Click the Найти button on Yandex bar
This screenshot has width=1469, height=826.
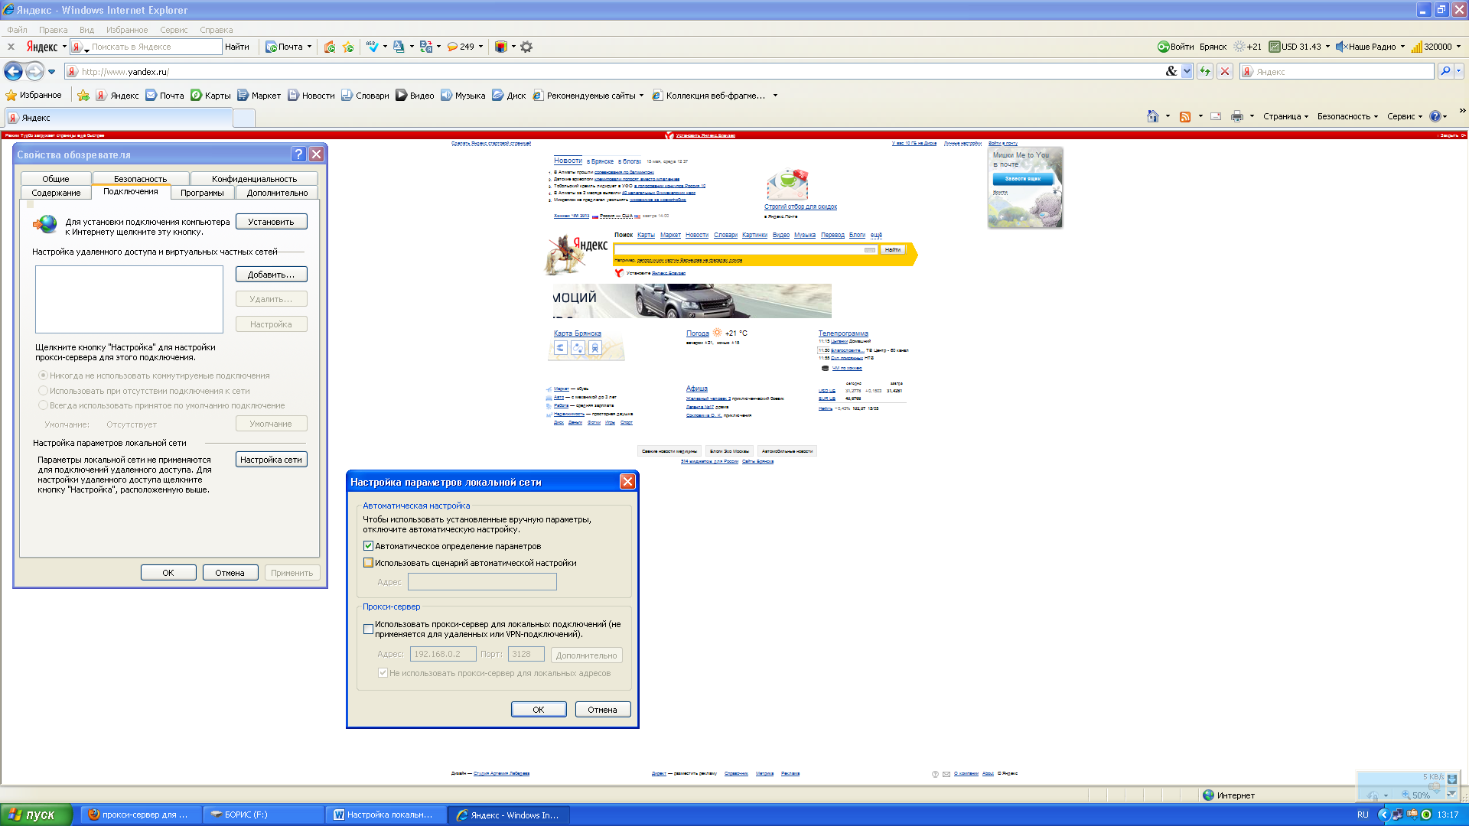[237, 47]
